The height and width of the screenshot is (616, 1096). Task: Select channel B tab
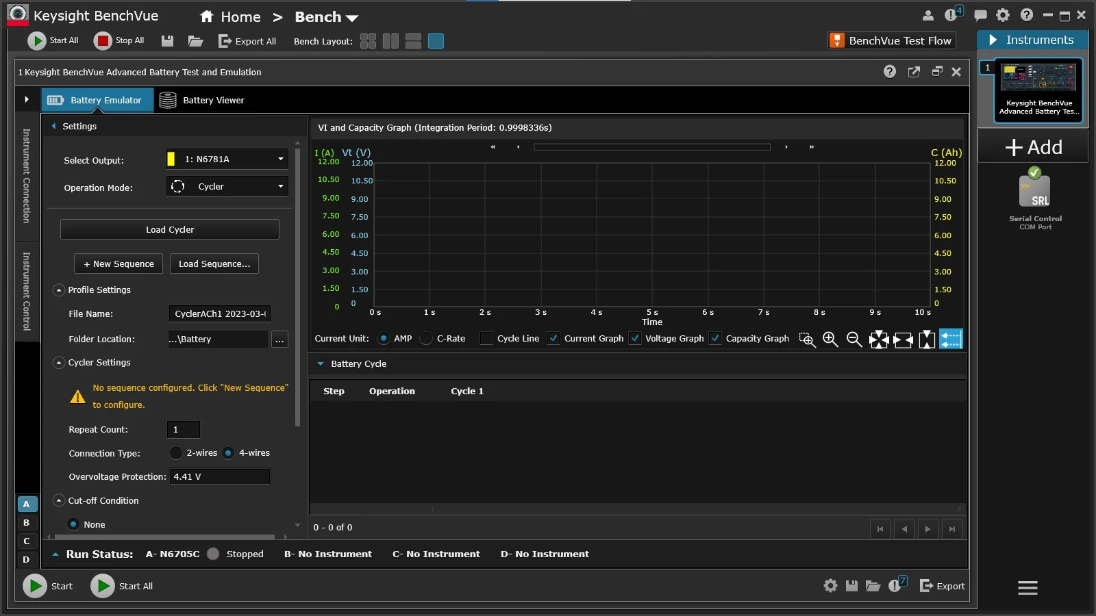[27, 523]
